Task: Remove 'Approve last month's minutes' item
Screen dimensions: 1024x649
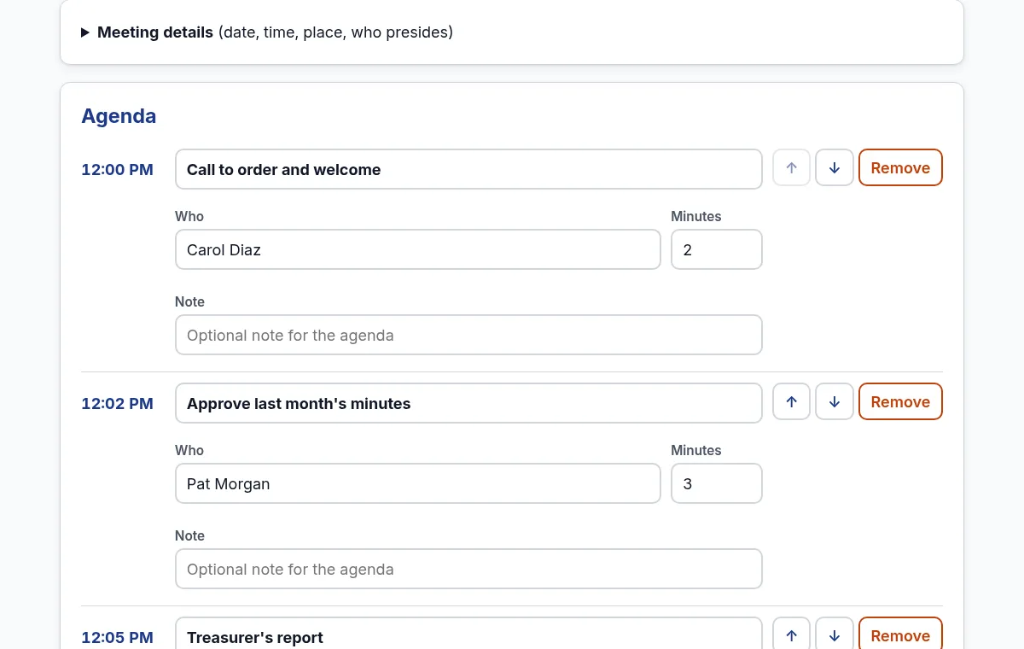Action: click(x=900, y=402)
